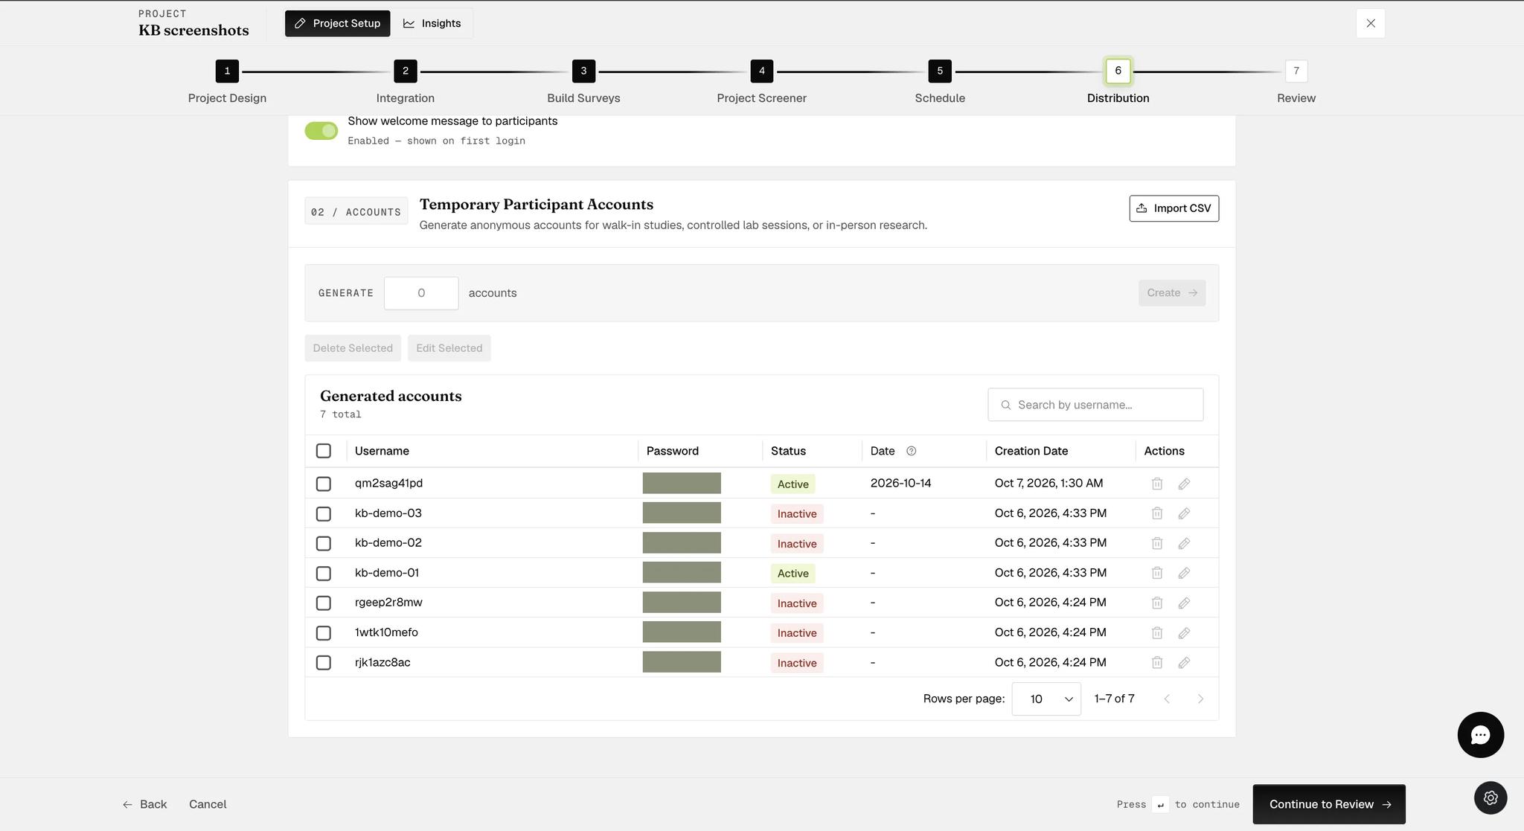Edit the qm2sag41pd account via pencil icon

pyautogui.click(x=1184, y=484)
